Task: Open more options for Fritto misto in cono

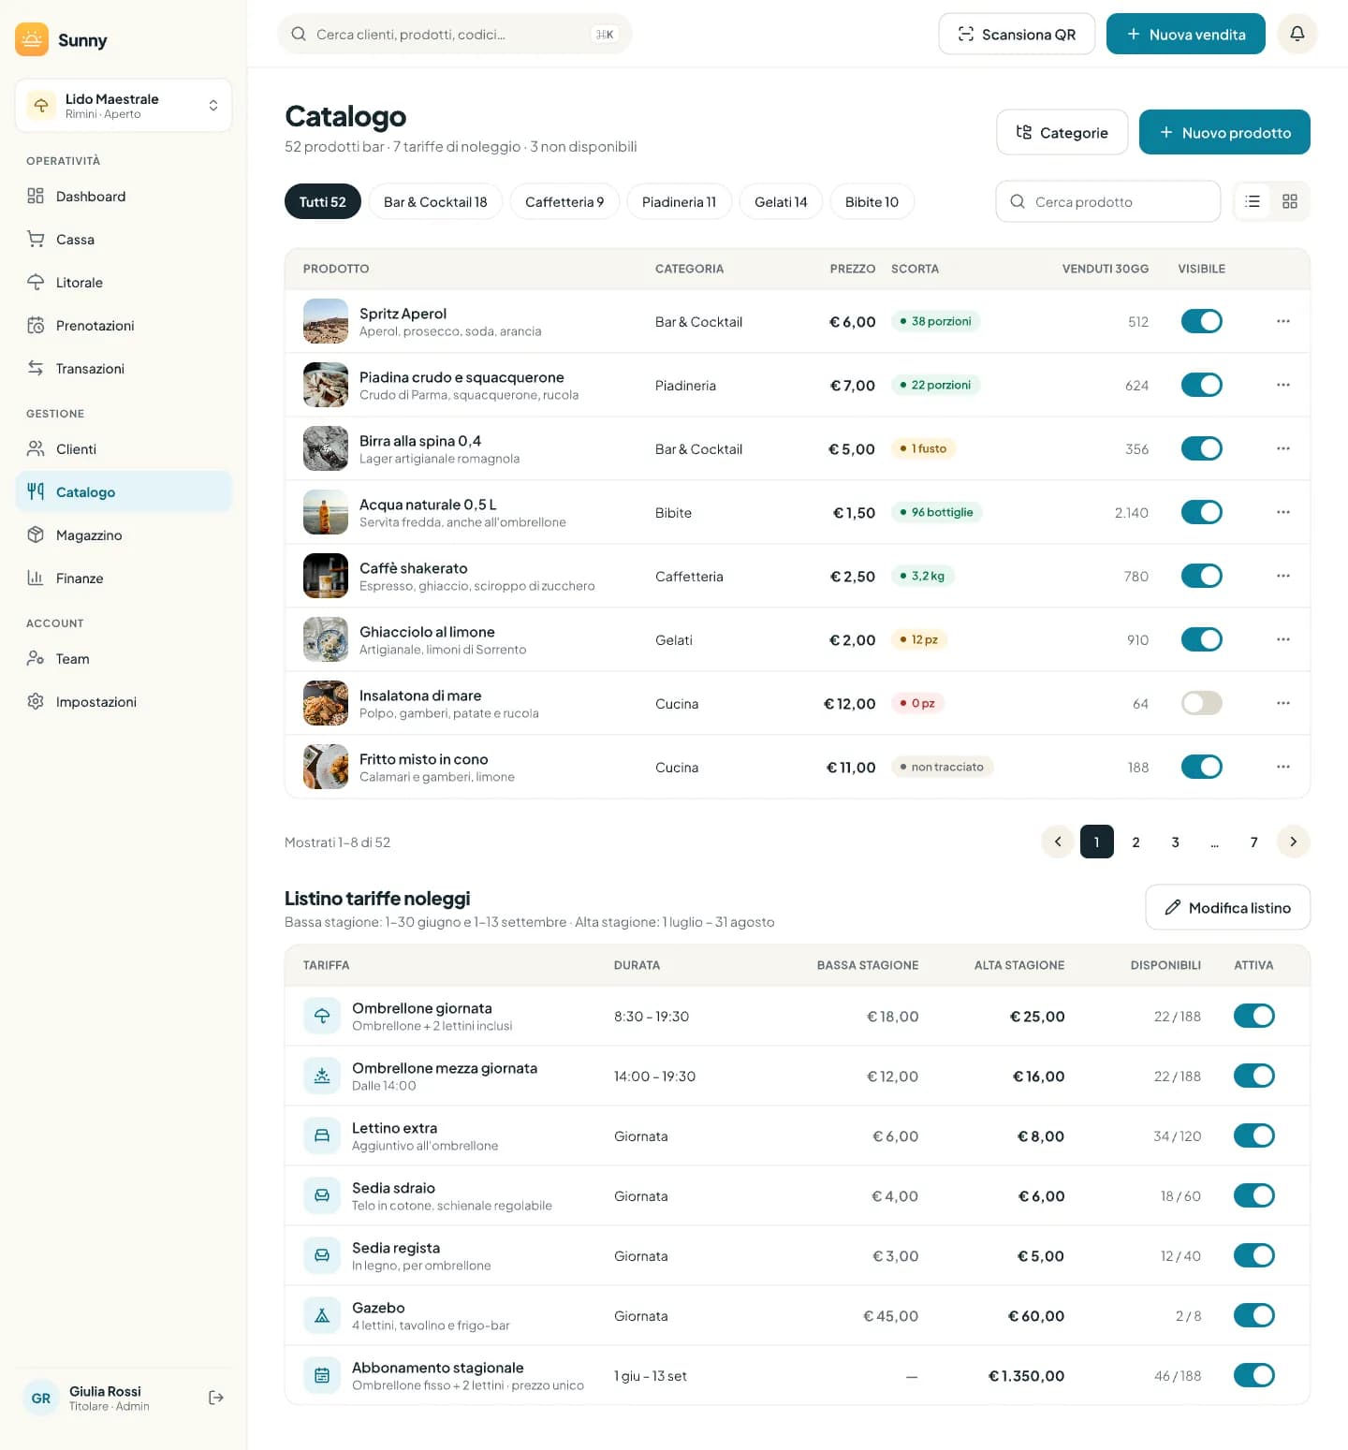Action: 1282,767
